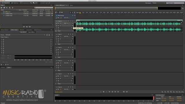
Task: Click Play in transport controls
Action: 103,92
